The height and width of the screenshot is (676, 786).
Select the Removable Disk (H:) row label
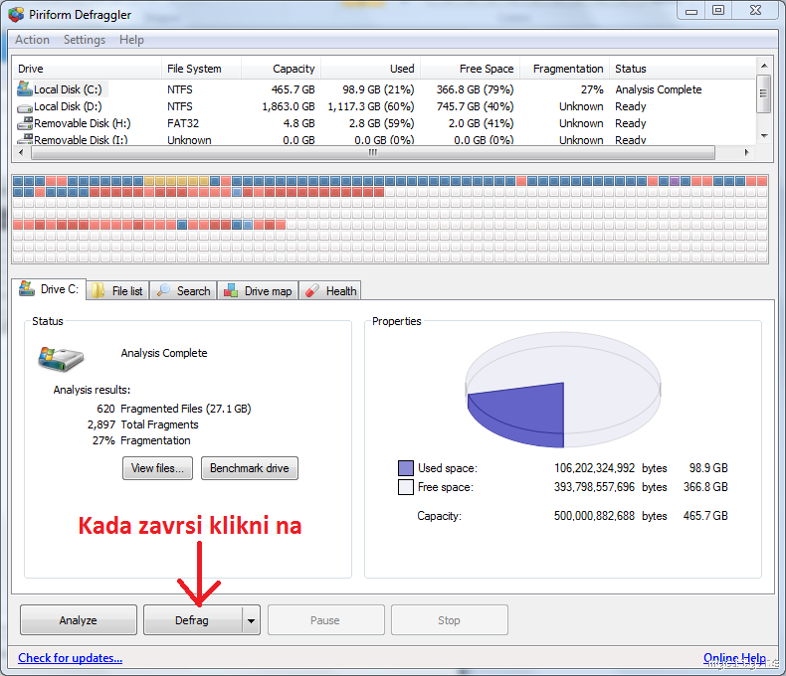83,123
